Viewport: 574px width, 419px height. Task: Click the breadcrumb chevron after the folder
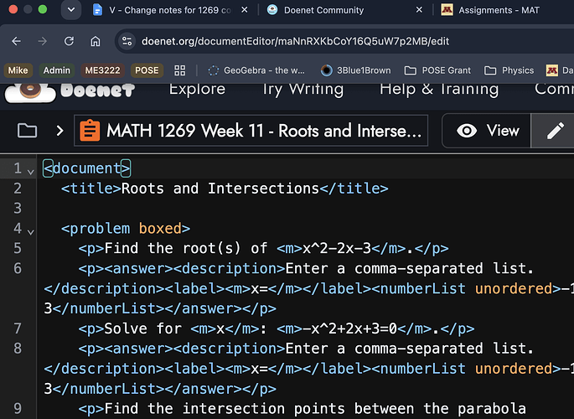tap(59, 130)
